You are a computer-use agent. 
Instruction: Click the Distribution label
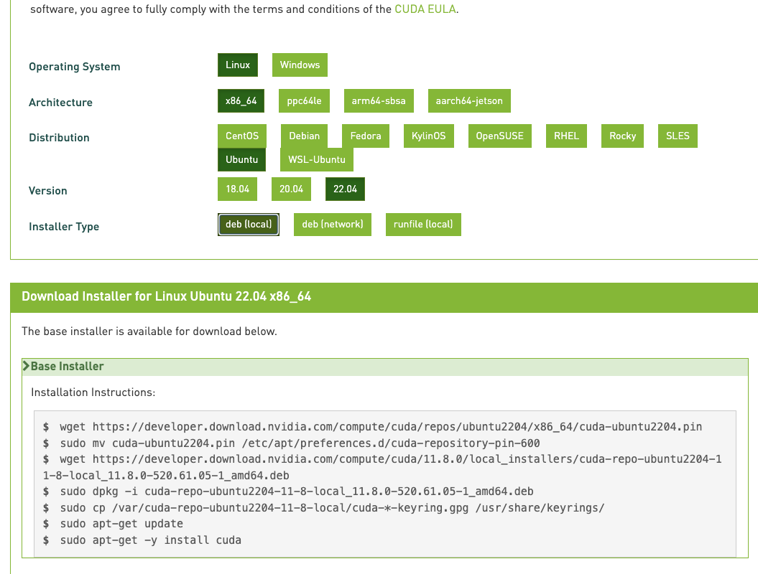pos(59,138)
